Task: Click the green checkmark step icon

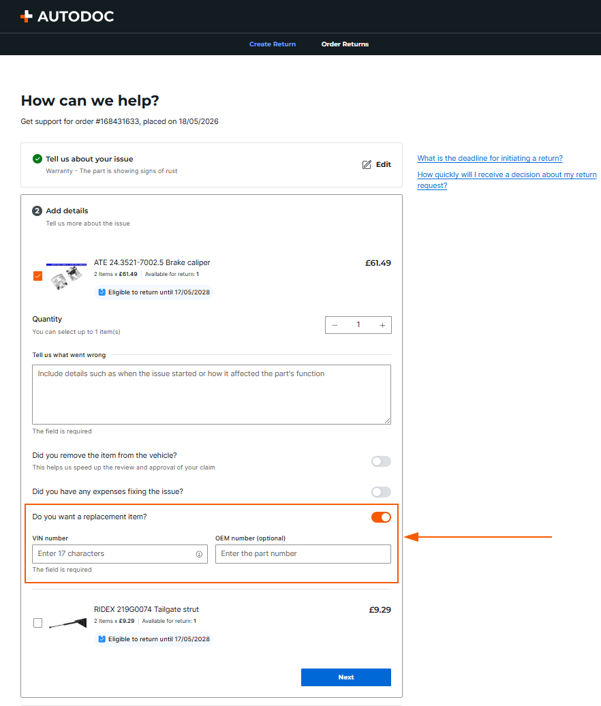Action: click(37, 159)
